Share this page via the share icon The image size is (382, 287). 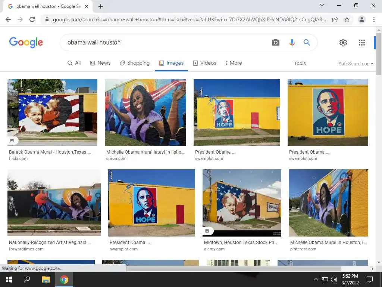[x=335, y=19]
